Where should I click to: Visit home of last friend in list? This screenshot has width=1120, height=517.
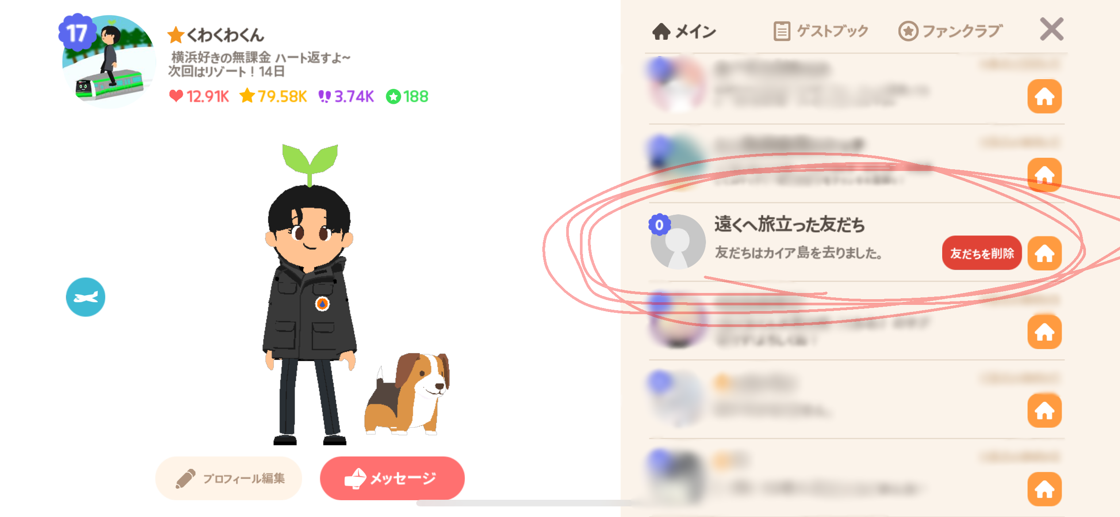tap(1044, 489)
